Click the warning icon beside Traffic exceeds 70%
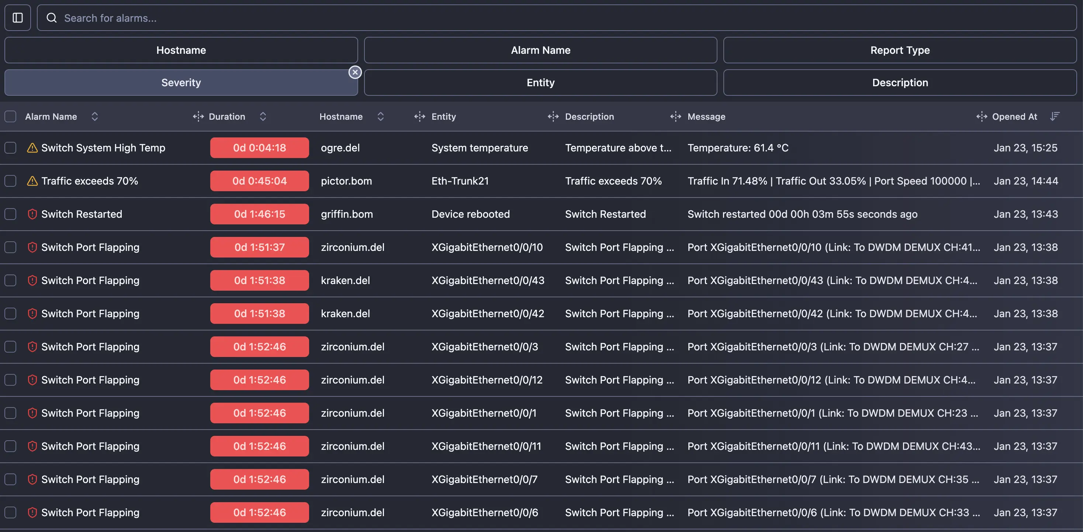1083x532 pixels. click(x=32, y=181)
